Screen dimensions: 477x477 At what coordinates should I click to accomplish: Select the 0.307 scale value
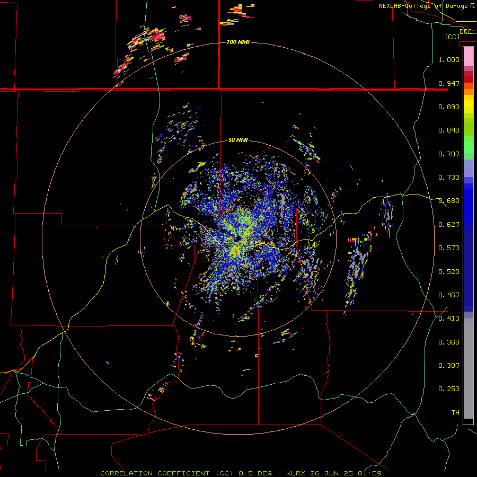[x=449, y=366]
